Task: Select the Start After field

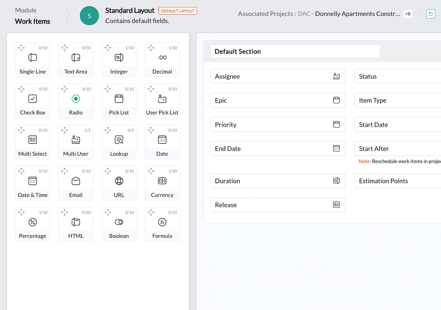Action: [398, 148]
